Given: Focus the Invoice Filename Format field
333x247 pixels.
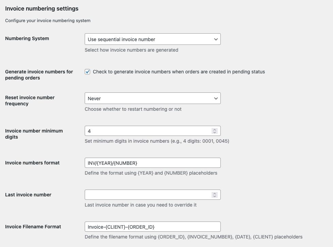Looking at the screenshot, I should [152, 227].
